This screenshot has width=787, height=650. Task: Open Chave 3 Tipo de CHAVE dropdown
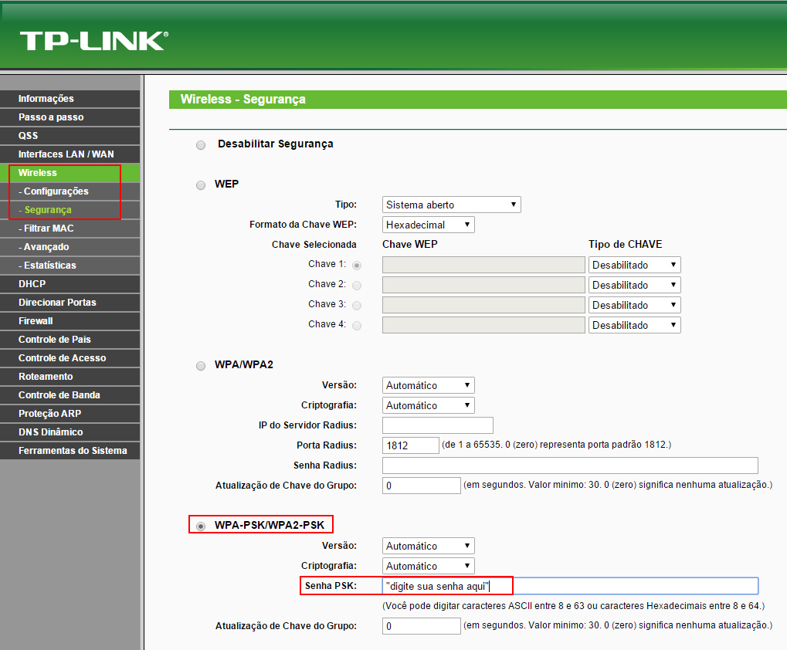(x=634, y=305)
